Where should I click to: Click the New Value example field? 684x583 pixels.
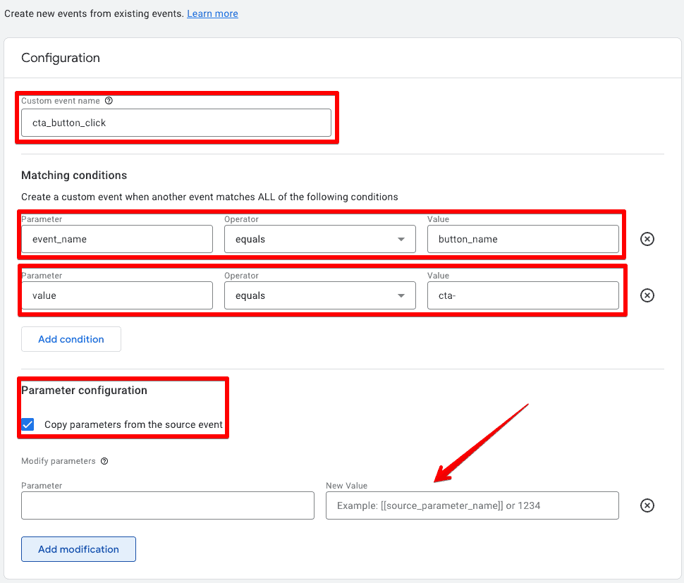[472, 505]
